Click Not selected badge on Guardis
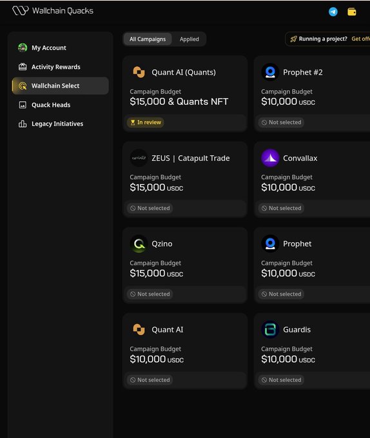This screenshot has height=438, width=370. point(282,380)
